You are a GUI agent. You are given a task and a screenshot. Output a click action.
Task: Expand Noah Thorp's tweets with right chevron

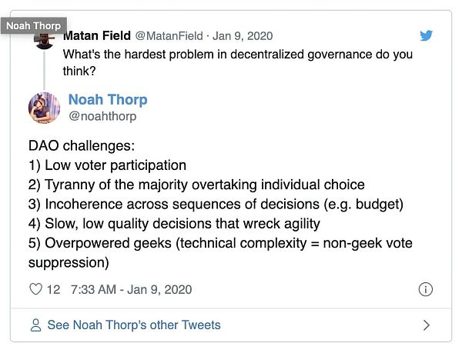(x=427, y=325)
